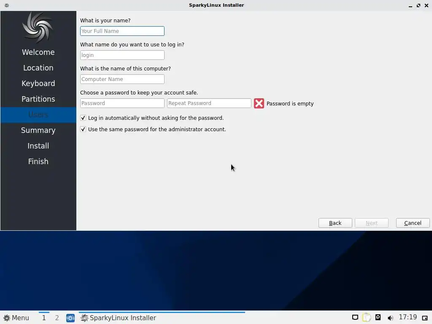432x324 pixels.
Task: Minimize the installer window
Action: (x=410, y=5)
